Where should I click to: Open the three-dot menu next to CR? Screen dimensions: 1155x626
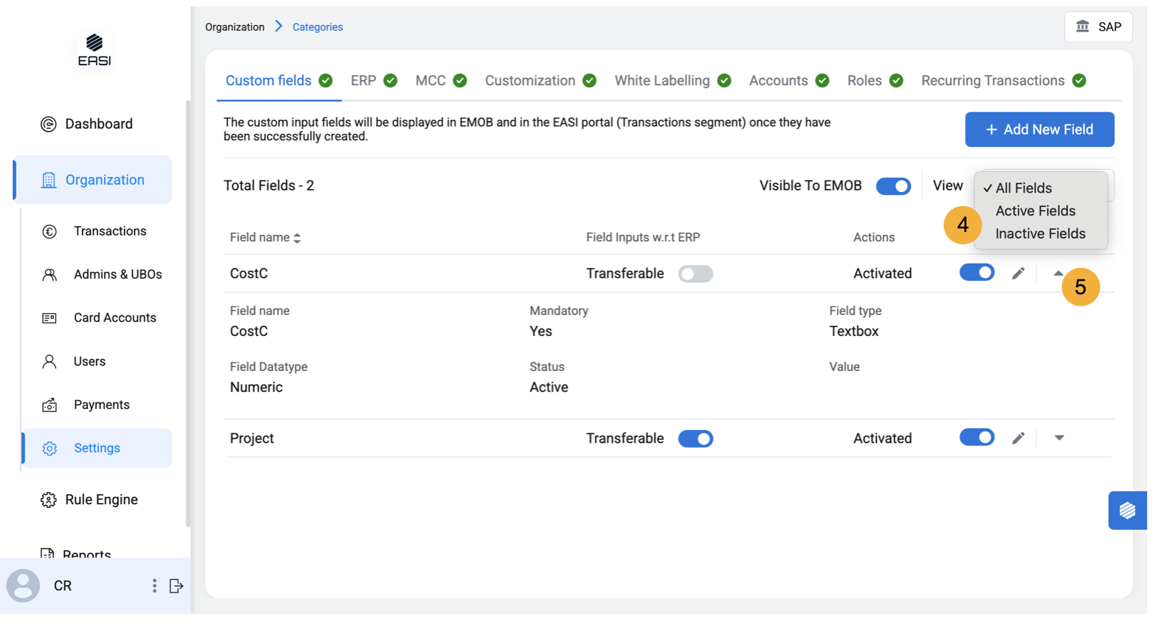(x=154, y=586)
